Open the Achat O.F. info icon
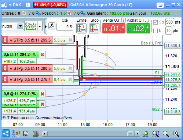This screenshot has height=140, width=183. click(x=148, y=20)
